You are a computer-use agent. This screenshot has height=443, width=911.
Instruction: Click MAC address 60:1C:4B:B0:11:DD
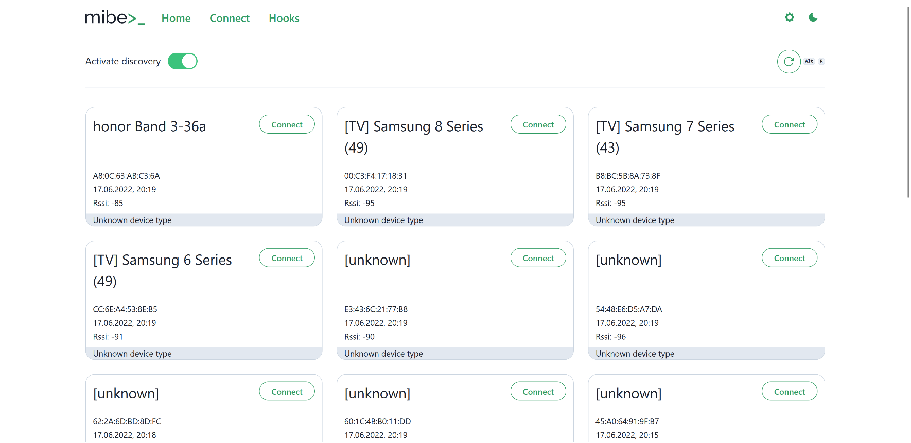click(x=378, y=421)
